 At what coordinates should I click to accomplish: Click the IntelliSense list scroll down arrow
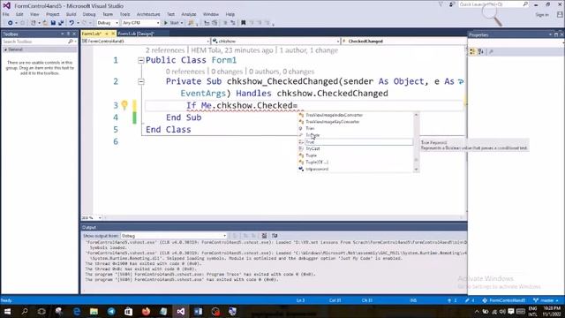(x=416, y=169)
